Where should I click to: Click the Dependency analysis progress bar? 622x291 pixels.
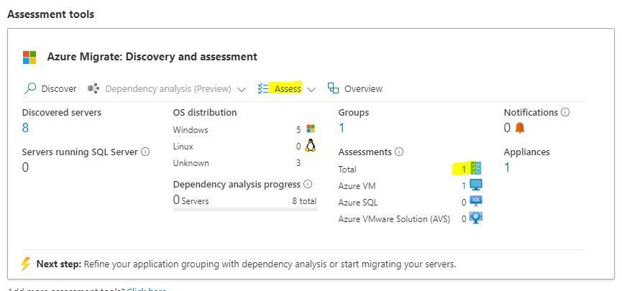click(x=244, y=209)
